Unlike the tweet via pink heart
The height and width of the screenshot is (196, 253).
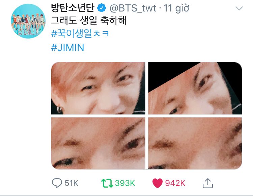coord(158,183)
